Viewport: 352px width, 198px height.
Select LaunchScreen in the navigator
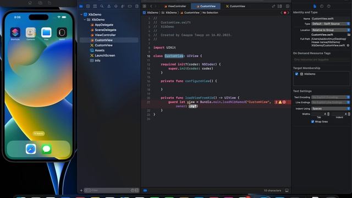(x=105, y=56)
